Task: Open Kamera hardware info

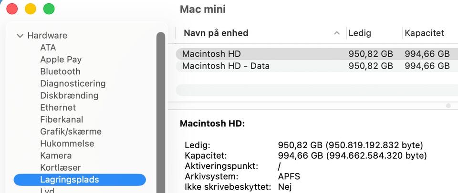Action: click(55, 155)
